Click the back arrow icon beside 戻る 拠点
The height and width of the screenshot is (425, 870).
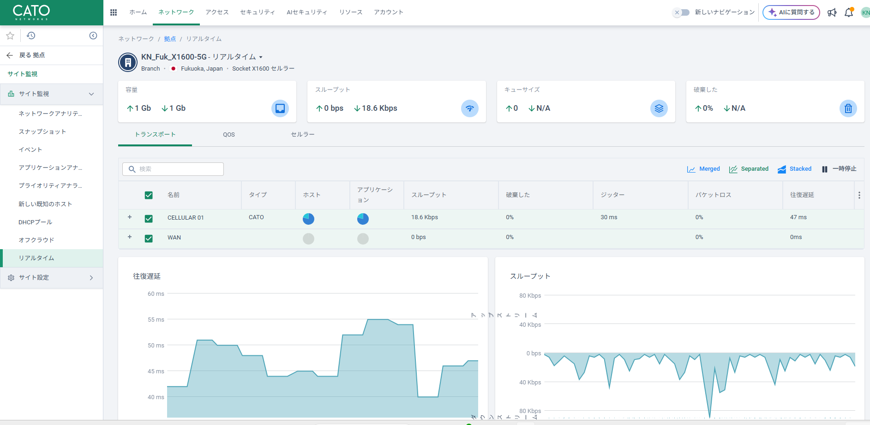[10, 55]
